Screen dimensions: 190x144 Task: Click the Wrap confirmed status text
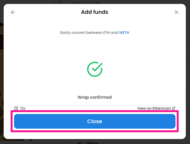(95, 97)
